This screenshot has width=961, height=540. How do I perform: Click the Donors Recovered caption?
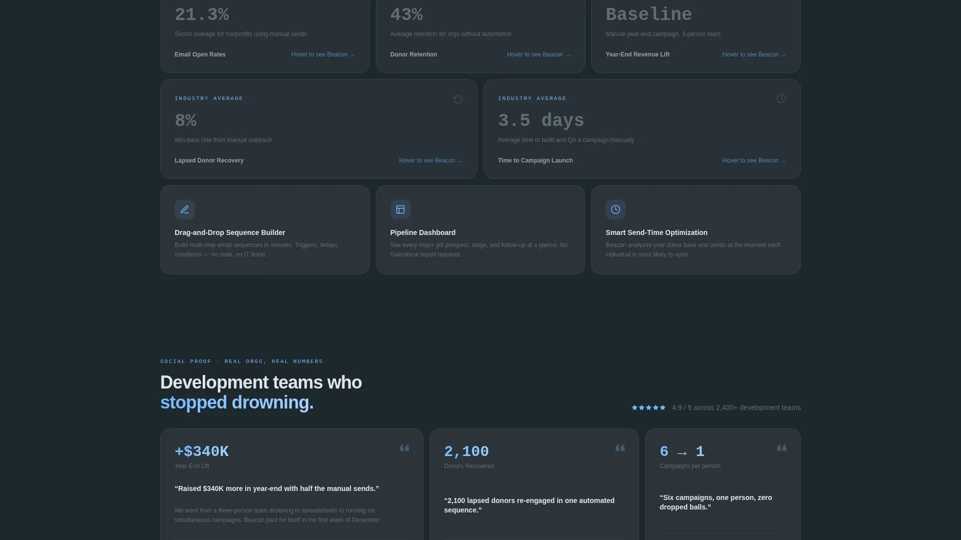[469, 466]
